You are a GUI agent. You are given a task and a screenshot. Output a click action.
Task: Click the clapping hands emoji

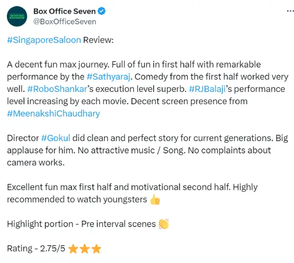[x=164, y=224]
